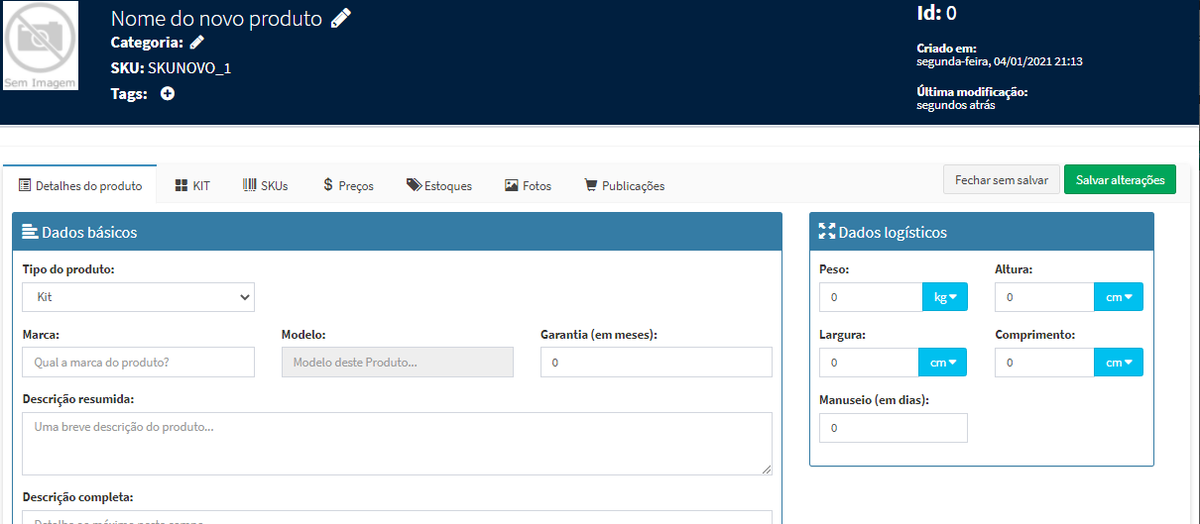Click the Dados básicos list icon
The image size is (1200, 524).
coord(30,232)
